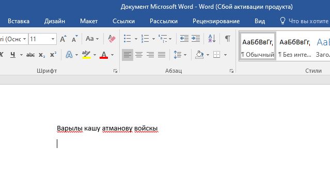
Task: Decrease font size with the shrink font icon
Action: [x=74, y=39]
